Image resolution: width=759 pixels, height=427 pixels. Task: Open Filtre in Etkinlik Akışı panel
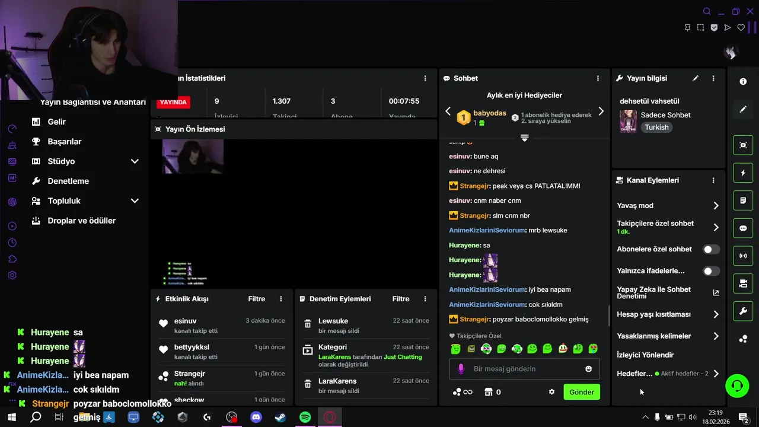click(256, 299)
